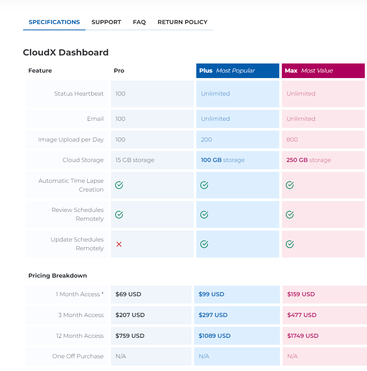Click the Plus Automatic Time Lapse checkmark icon
367x371 pixels.
(204, 185)
